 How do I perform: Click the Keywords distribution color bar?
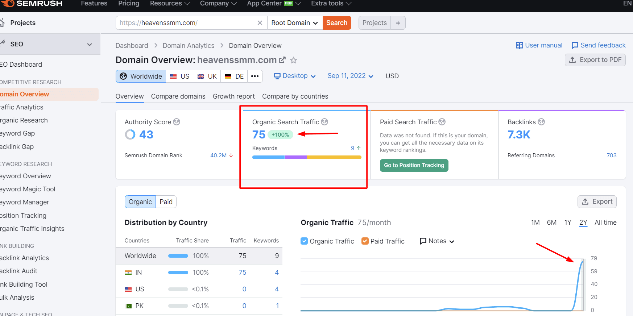point(307,157)
